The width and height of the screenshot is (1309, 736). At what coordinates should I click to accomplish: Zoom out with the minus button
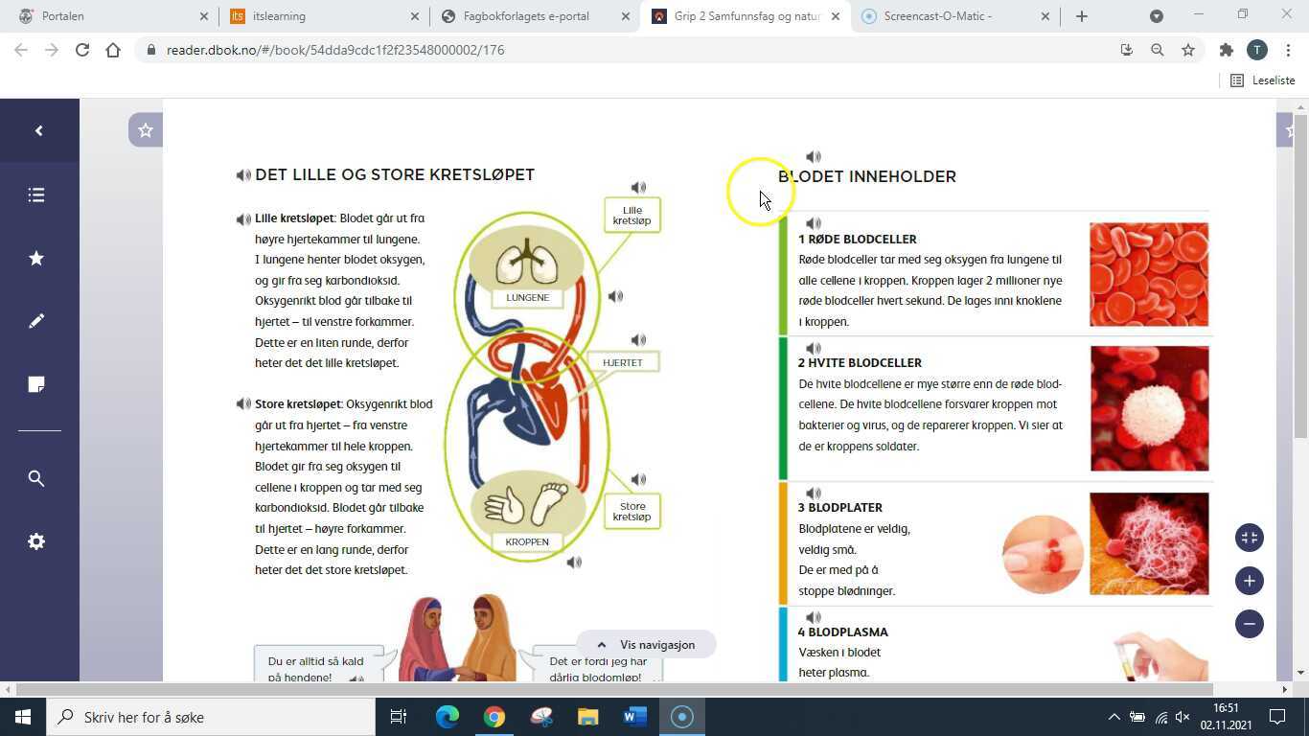point(1250,624)
